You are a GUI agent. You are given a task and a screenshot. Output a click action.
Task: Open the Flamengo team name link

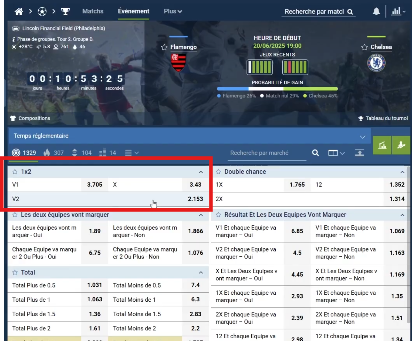click(x=184, y=47)
